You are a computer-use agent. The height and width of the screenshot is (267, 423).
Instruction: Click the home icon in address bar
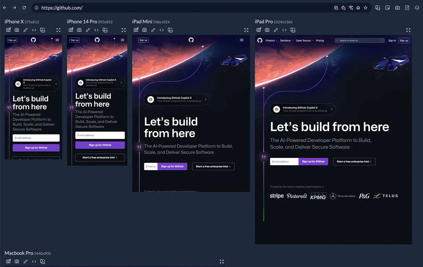[358, 8]
